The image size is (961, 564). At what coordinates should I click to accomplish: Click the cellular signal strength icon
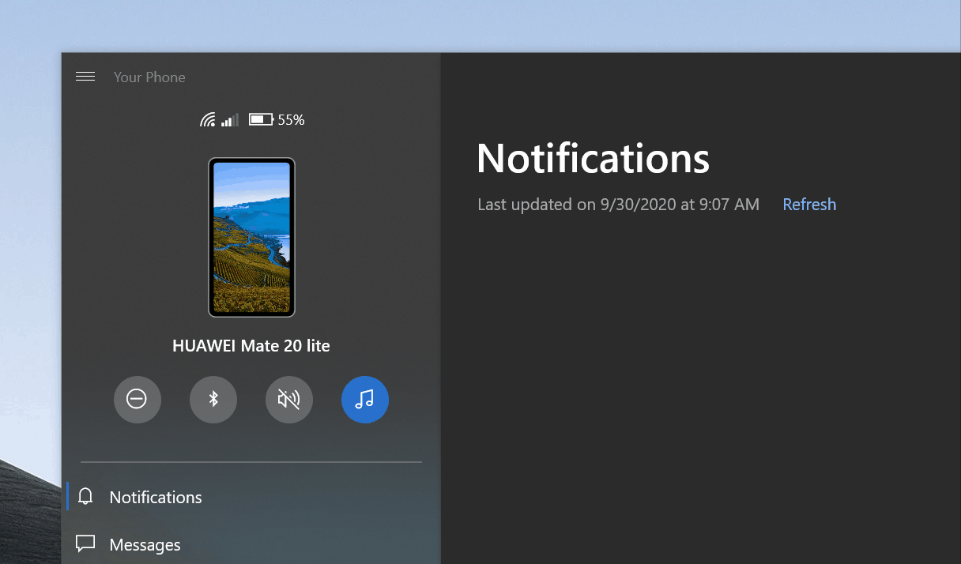[x=230, y=120]
